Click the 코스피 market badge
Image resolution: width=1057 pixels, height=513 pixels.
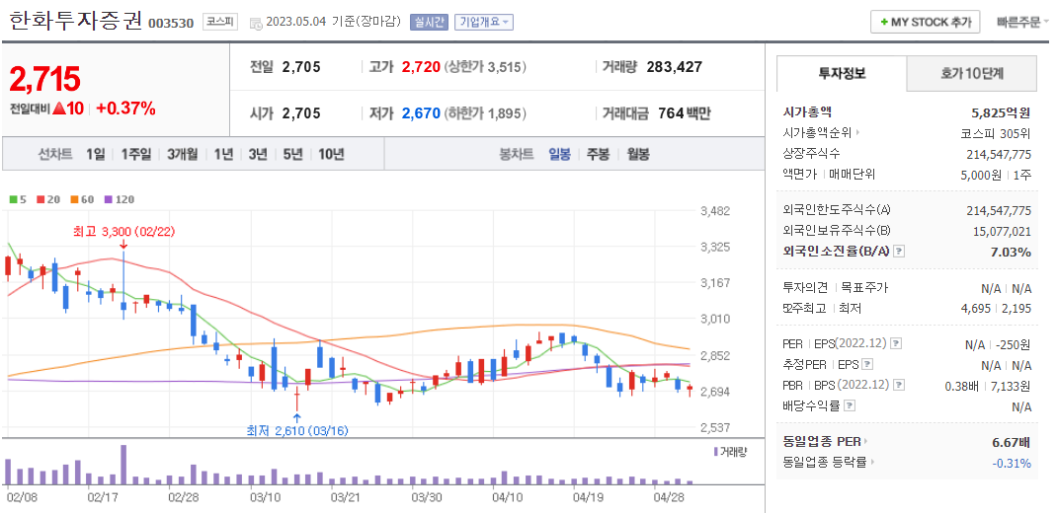coord(220,22)
